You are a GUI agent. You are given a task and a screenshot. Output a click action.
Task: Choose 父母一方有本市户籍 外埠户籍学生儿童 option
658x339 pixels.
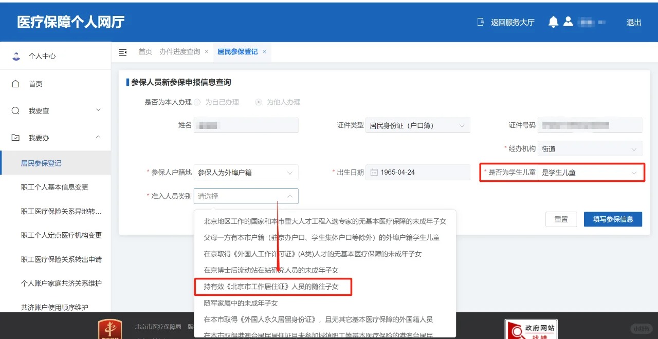coord(325,237)
